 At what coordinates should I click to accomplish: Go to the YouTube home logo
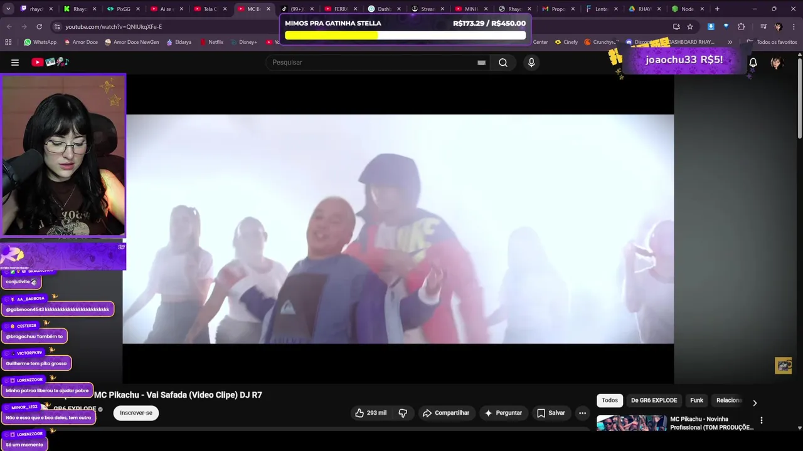[x=50, y=62]
